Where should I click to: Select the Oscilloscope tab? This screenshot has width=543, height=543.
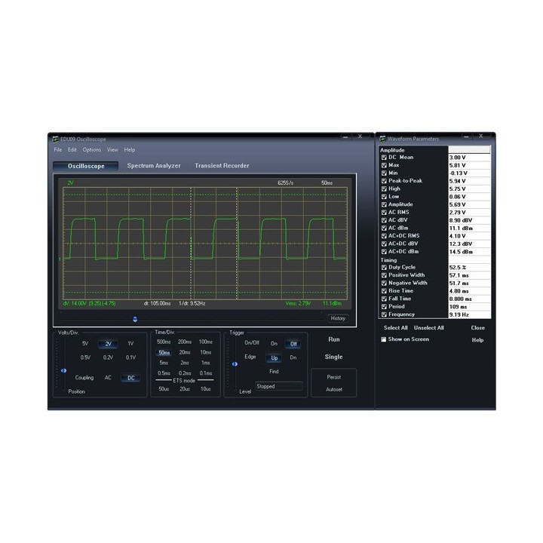pos(86,166)
